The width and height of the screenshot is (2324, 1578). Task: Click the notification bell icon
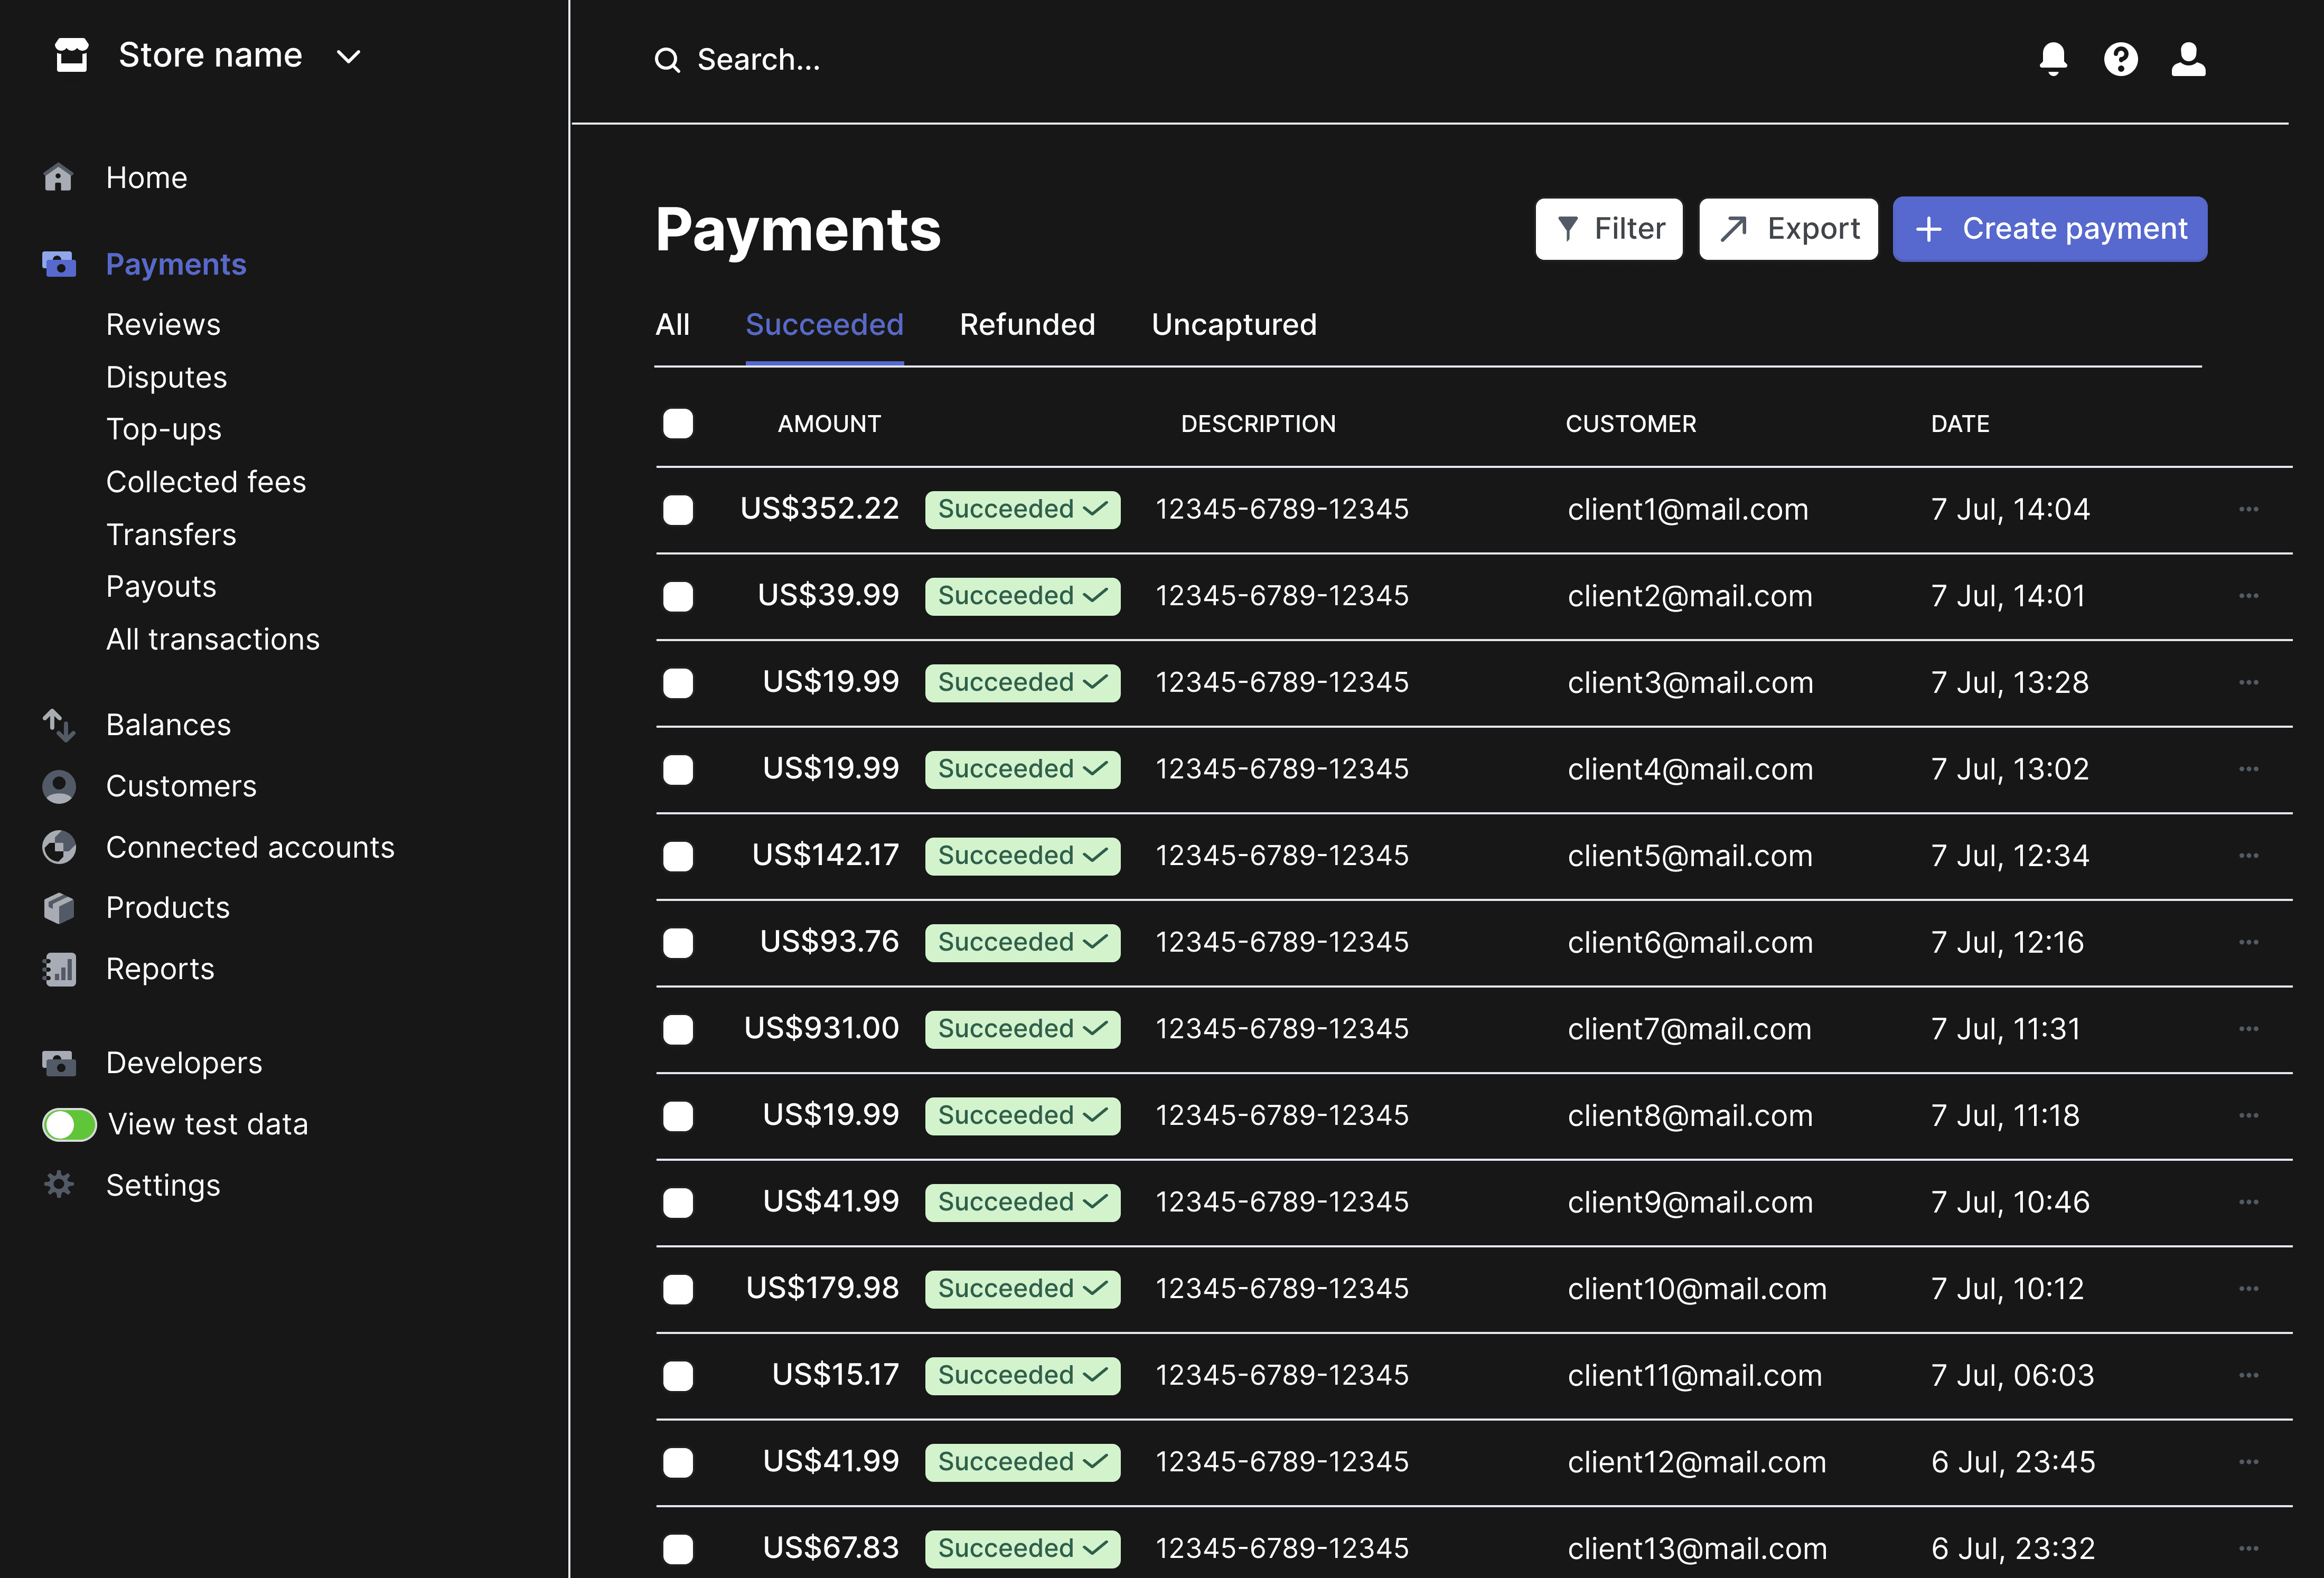coord(2053,59)
